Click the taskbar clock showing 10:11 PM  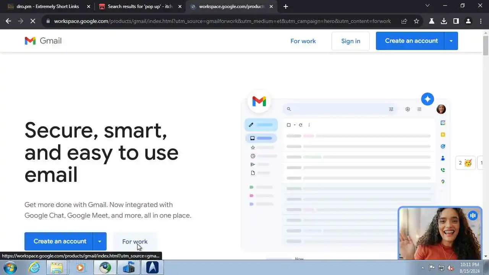[470, 267]
